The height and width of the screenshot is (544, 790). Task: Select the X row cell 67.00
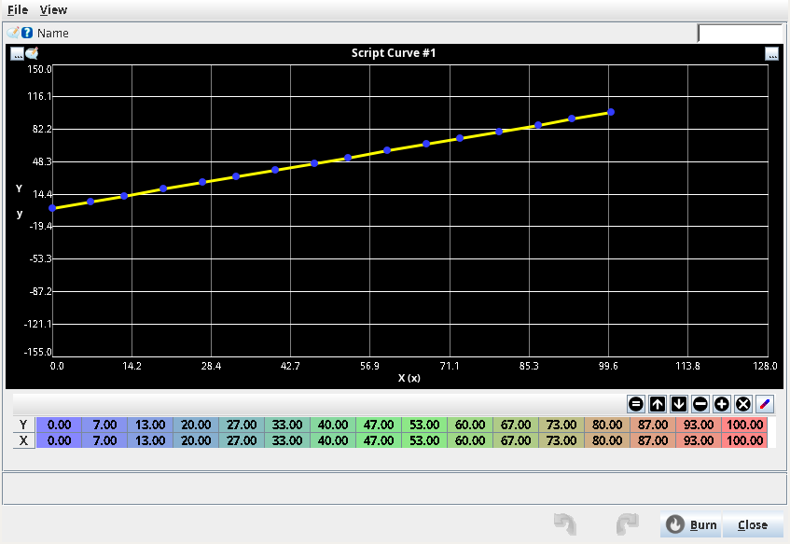[x=516, y=440]
